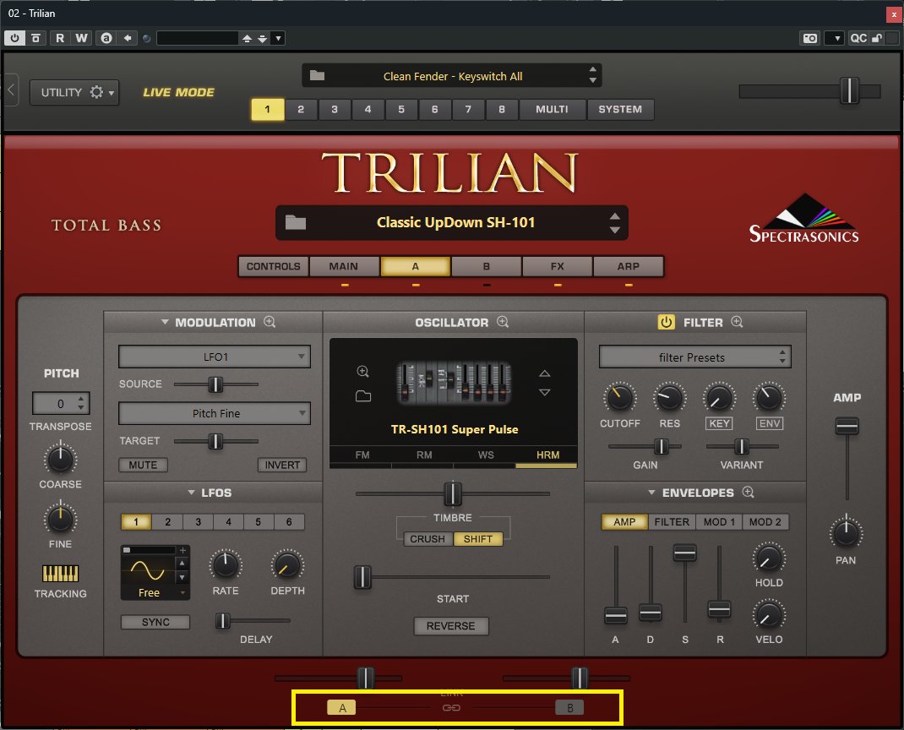
Task: Click the link chain icon between sliders A and B
Action: tap(451, 708)
